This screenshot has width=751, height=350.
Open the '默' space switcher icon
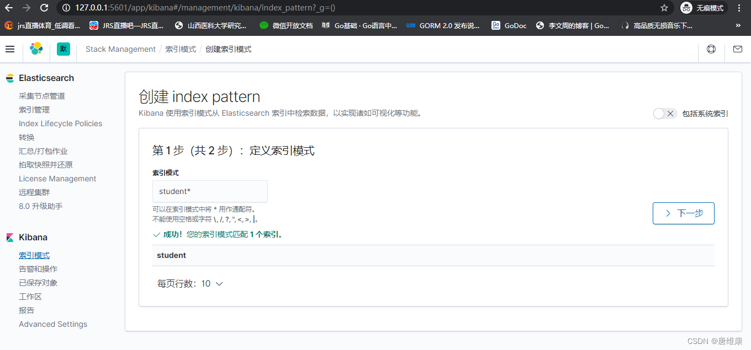(63, 49)
